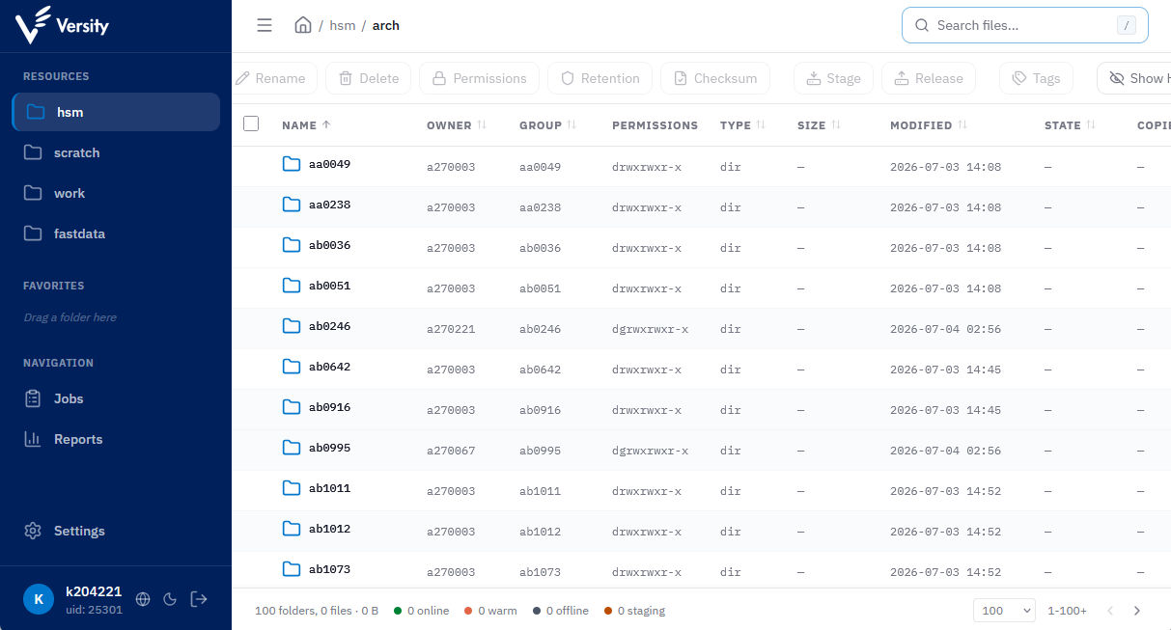This screenshot has width=1171, height=630.
Task: Click the Checksum button
Action: [x=714, y=78]
